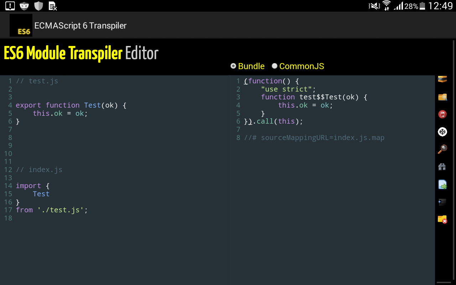Image resolution: width=456 pixels, height=285 pixels.
Task: Click the document with green arrow icon
Action: click(x=442, y=185)
